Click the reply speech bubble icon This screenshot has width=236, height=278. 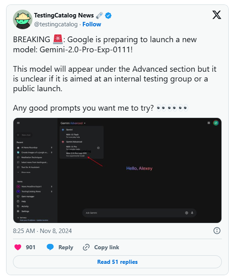tap(50, 247)
